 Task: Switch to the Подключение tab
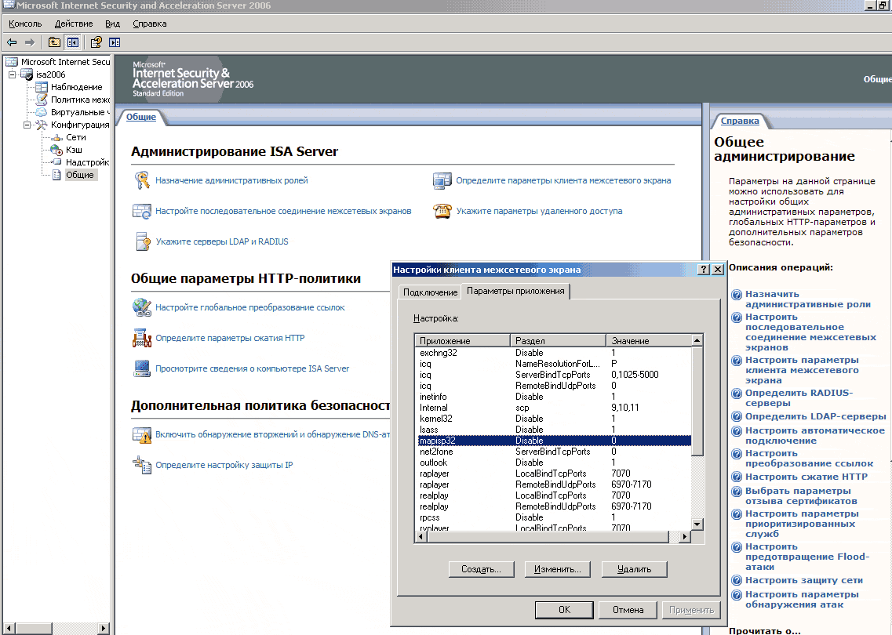click(430, 292)
